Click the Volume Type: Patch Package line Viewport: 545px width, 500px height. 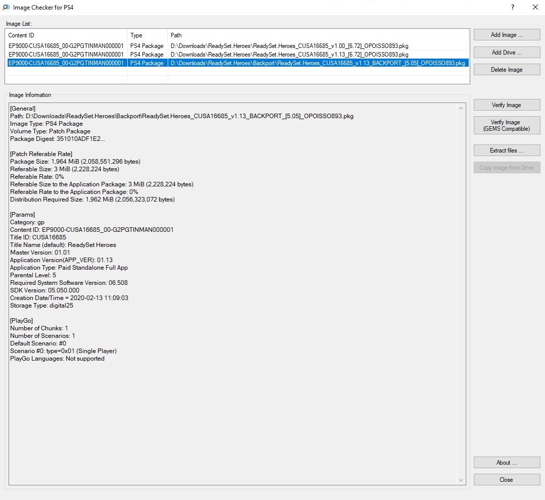pos(50,131)
